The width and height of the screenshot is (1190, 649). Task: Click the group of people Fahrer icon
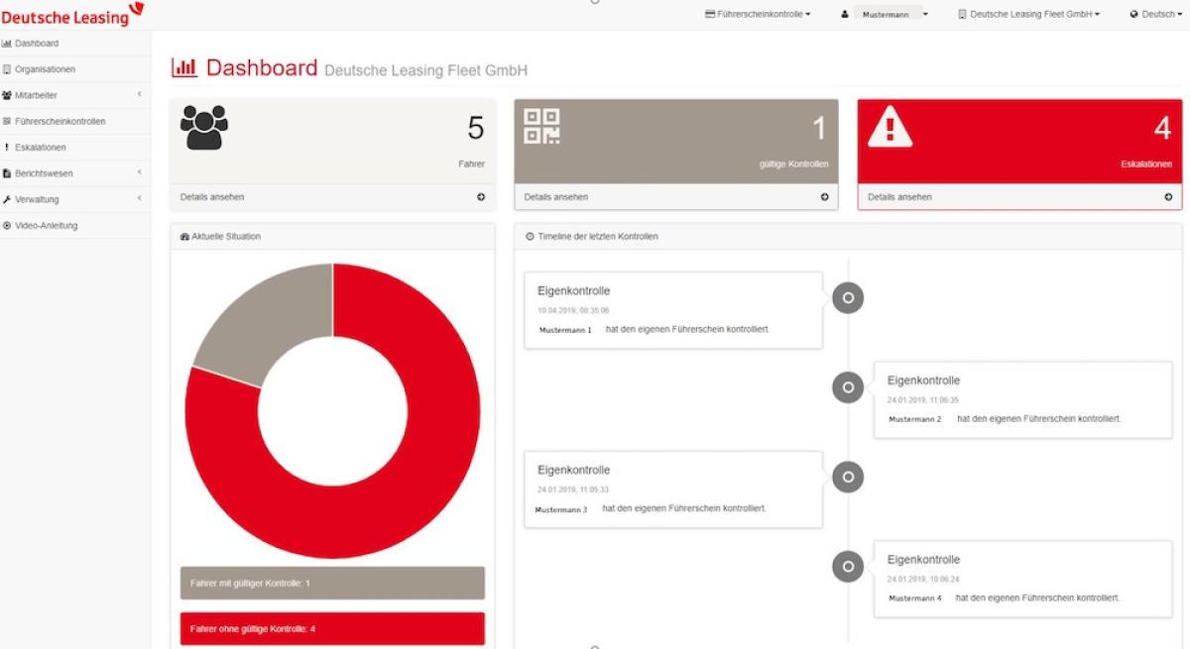pos(203,128)
